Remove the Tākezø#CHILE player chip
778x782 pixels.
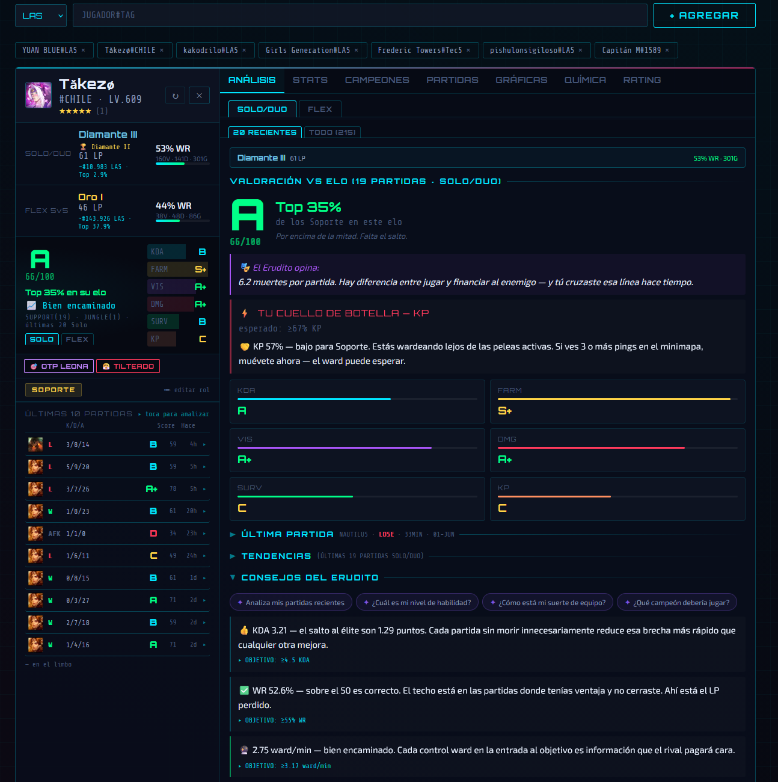[x=162, y=51]
